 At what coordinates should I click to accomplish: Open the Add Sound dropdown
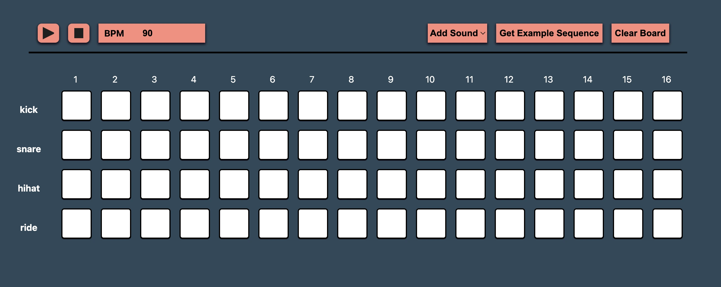[457, 33]
